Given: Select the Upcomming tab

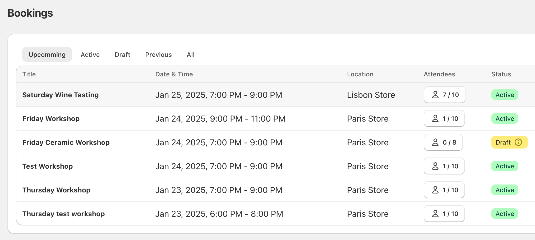Looking at the screenshot, I should (47, 54).
